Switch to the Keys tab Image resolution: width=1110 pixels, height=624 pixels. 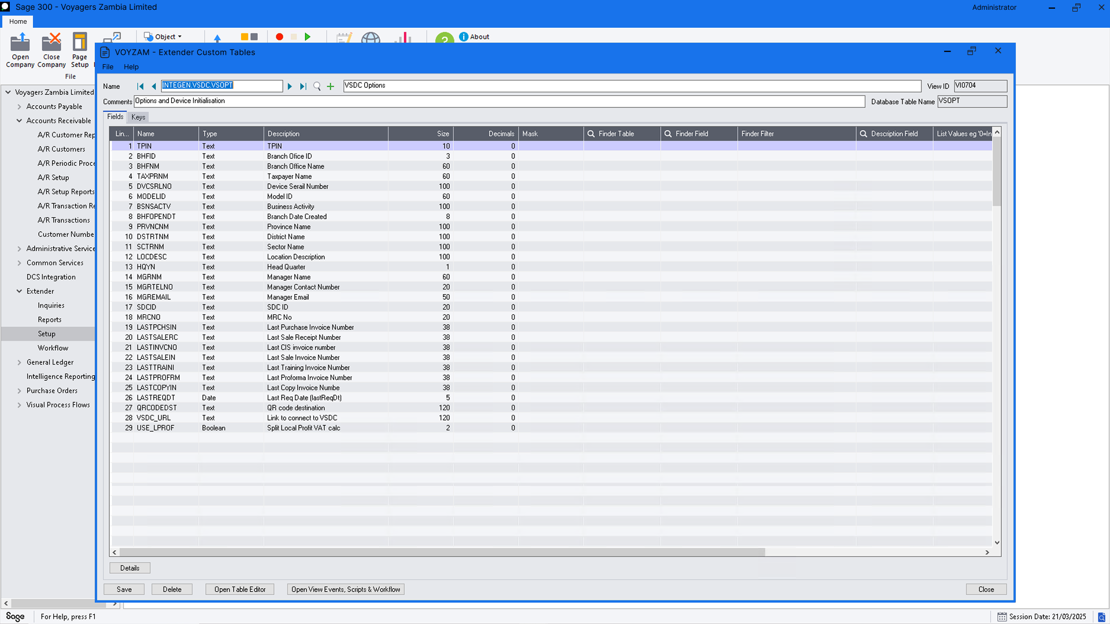(x=138, y=117)
